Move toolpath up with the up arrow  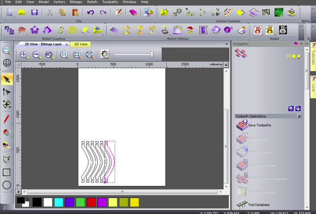291,108
